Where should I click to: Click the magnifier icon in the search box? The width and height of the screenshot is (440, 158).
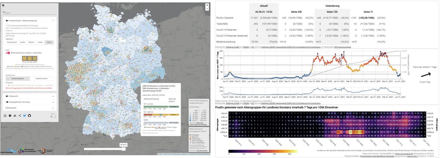4,12
